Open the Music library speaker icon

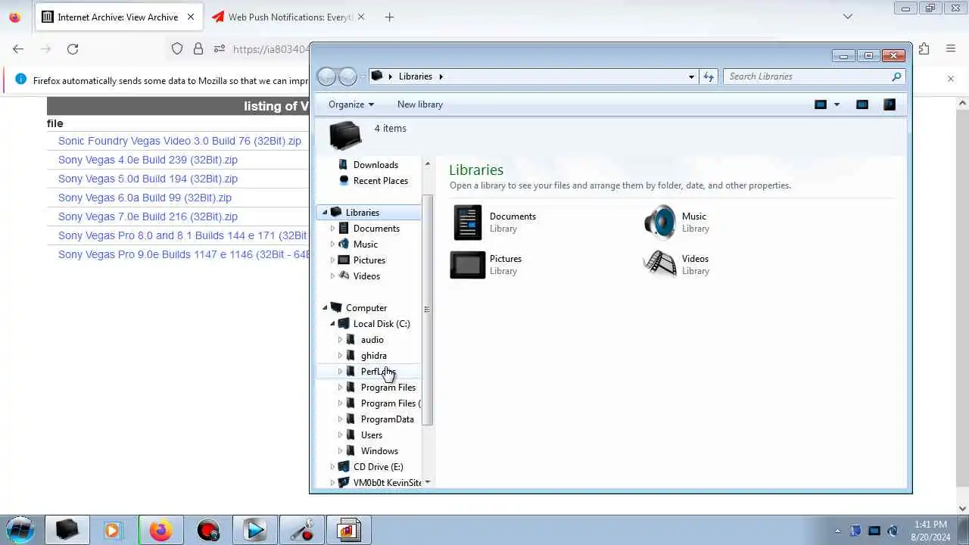659,223
